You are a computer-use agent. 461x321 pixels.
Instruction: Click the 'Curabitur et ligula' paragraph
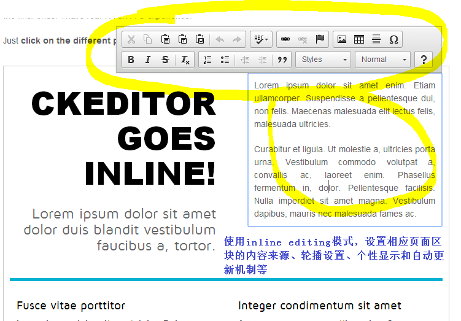(x=344, y=182)
